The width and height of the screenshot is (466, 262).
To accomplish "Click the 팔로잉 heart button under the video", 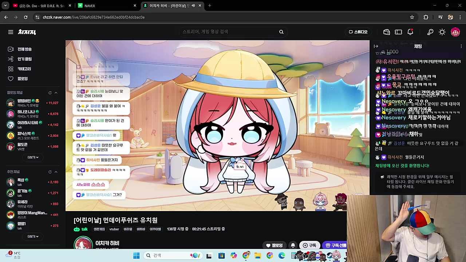I will 275,245.
